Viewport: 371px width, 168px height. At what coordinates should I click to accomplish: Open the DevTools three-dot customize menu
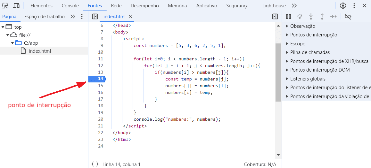pyautogui.click(x=354, y=6)
